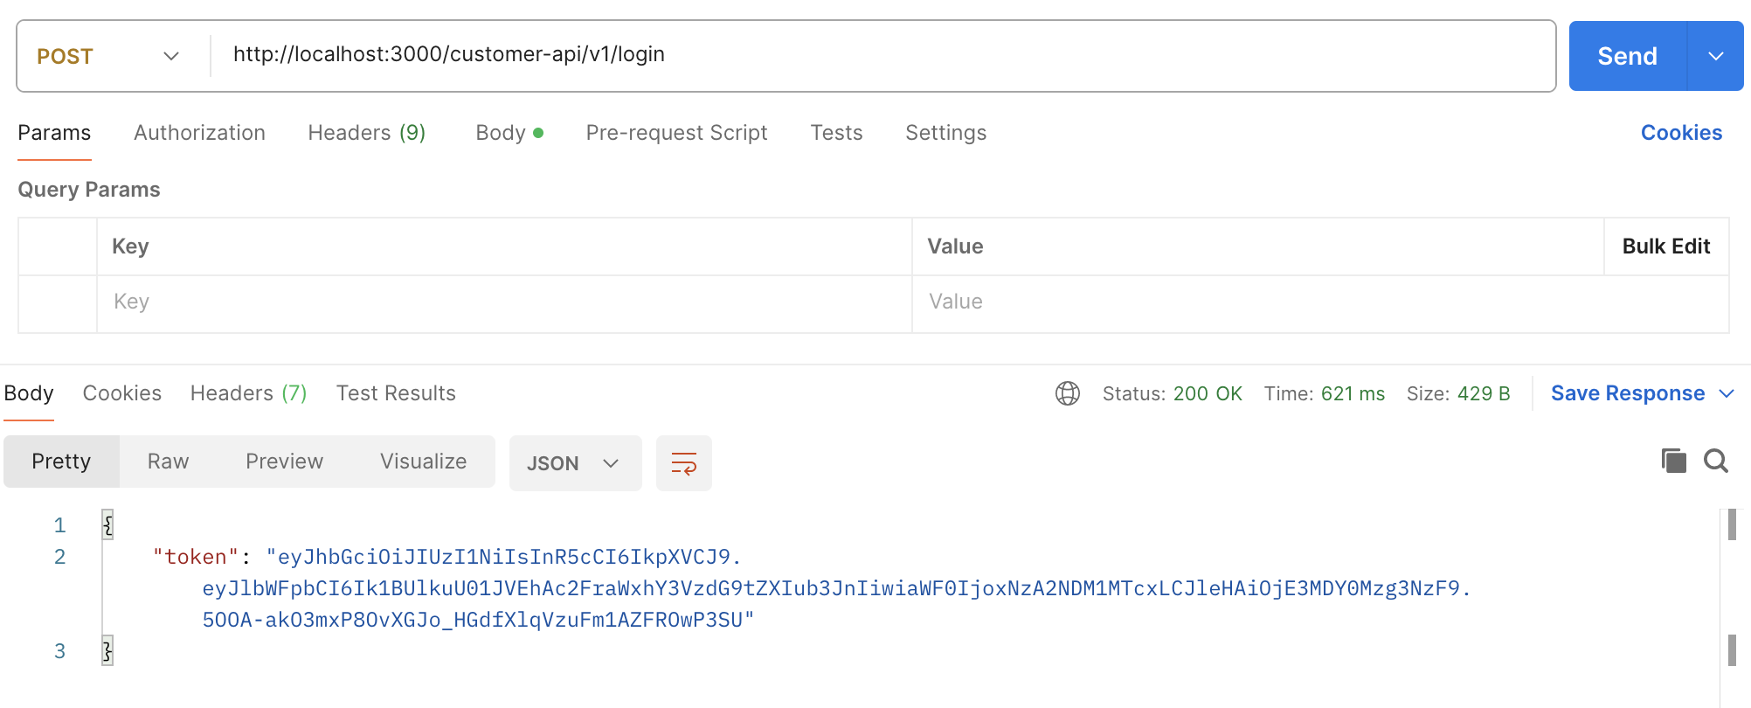Click the response time 621 ms
Viewport: 1751px width, 708px height.
click(x=1353, y=393)
